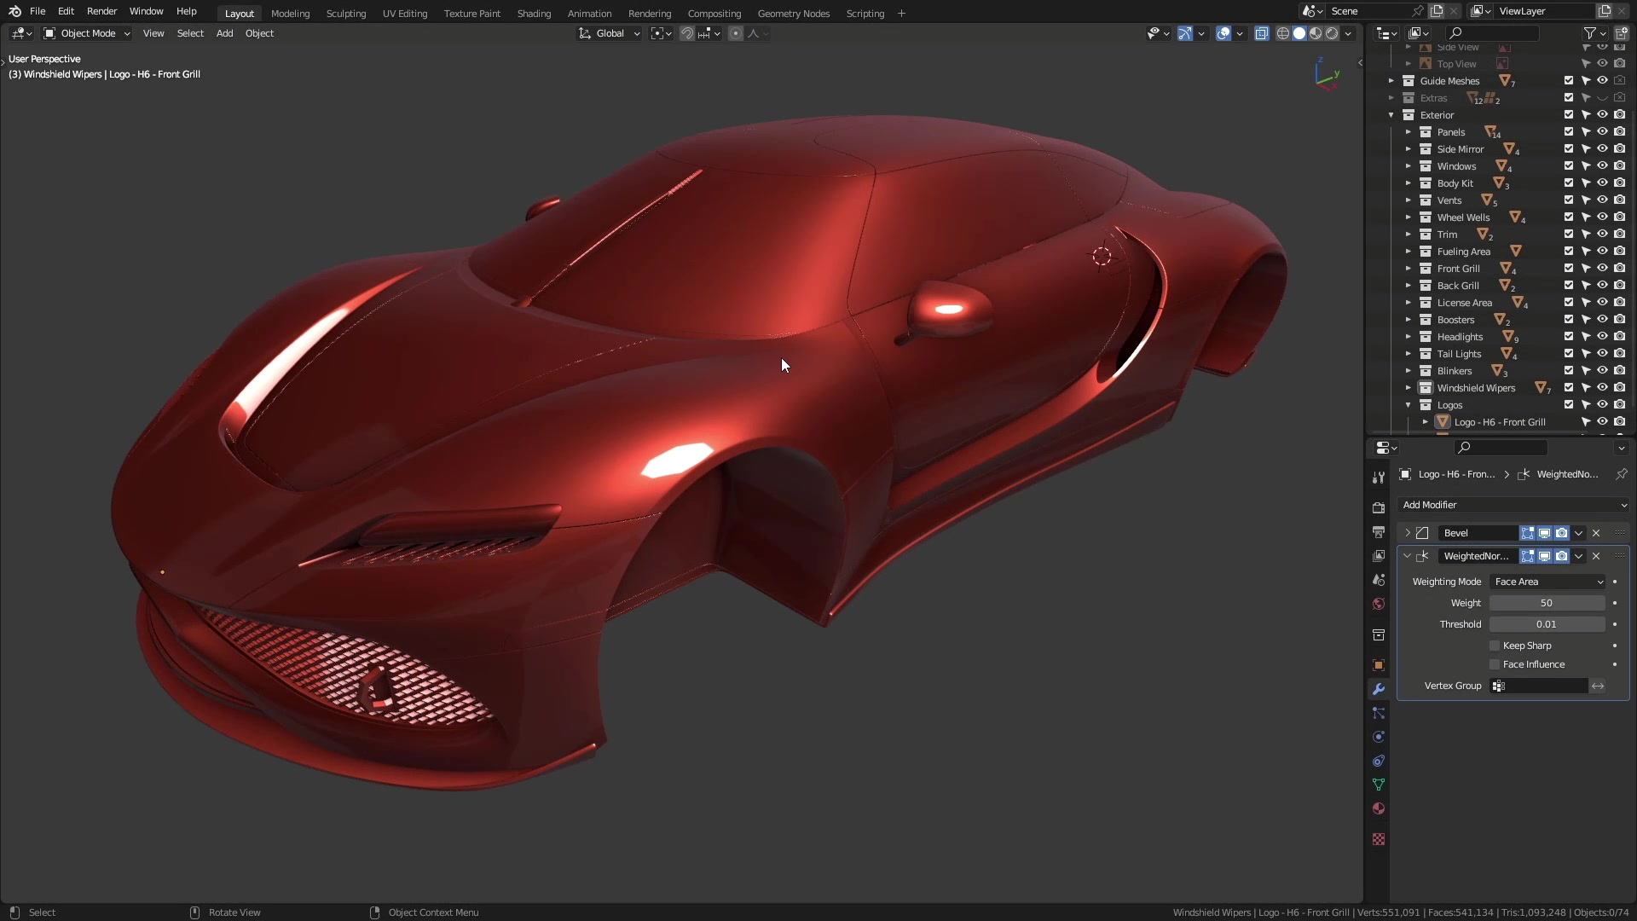The image size is (1637, 921).
Task: Open the Render properties tab
Action: click(x=1378, y=507)
